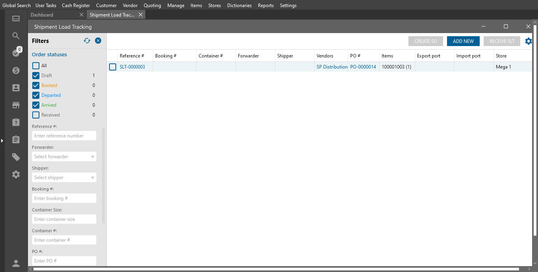Open the Dictionaries menu
The height and width of the screenshot is (272, 538).
tap(239, 6)
